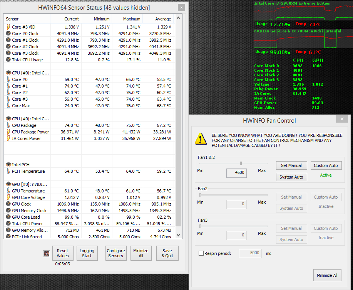Image resolution: width=353 pixels, height=290 pixels.
Task: Click the sensor list vertical scrollbar thumb
Action: (178, 137)
